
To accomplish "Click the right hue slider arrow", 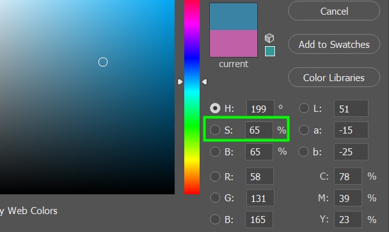I will coord(204,82).
